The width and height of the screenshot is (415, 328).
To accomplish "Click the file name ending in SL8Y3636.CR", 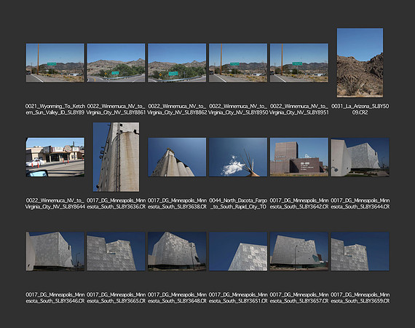I will tap(116, 204).
